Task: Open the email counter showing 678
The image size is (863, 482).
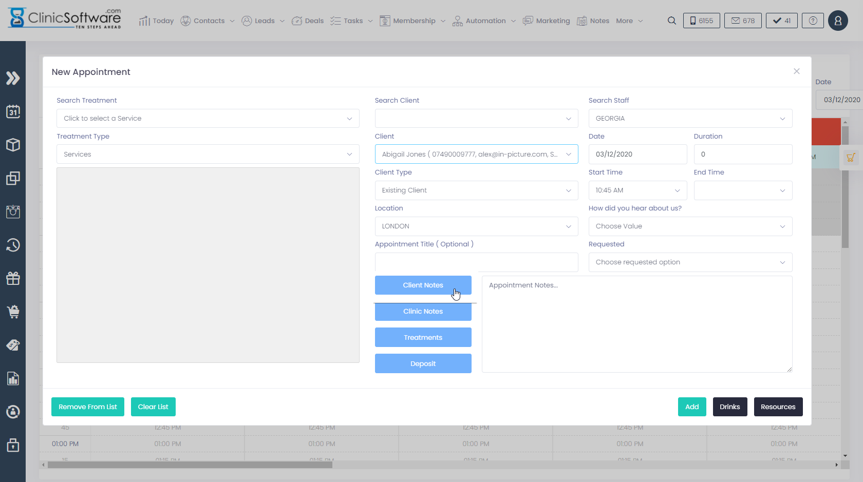Action: [743, 21]
